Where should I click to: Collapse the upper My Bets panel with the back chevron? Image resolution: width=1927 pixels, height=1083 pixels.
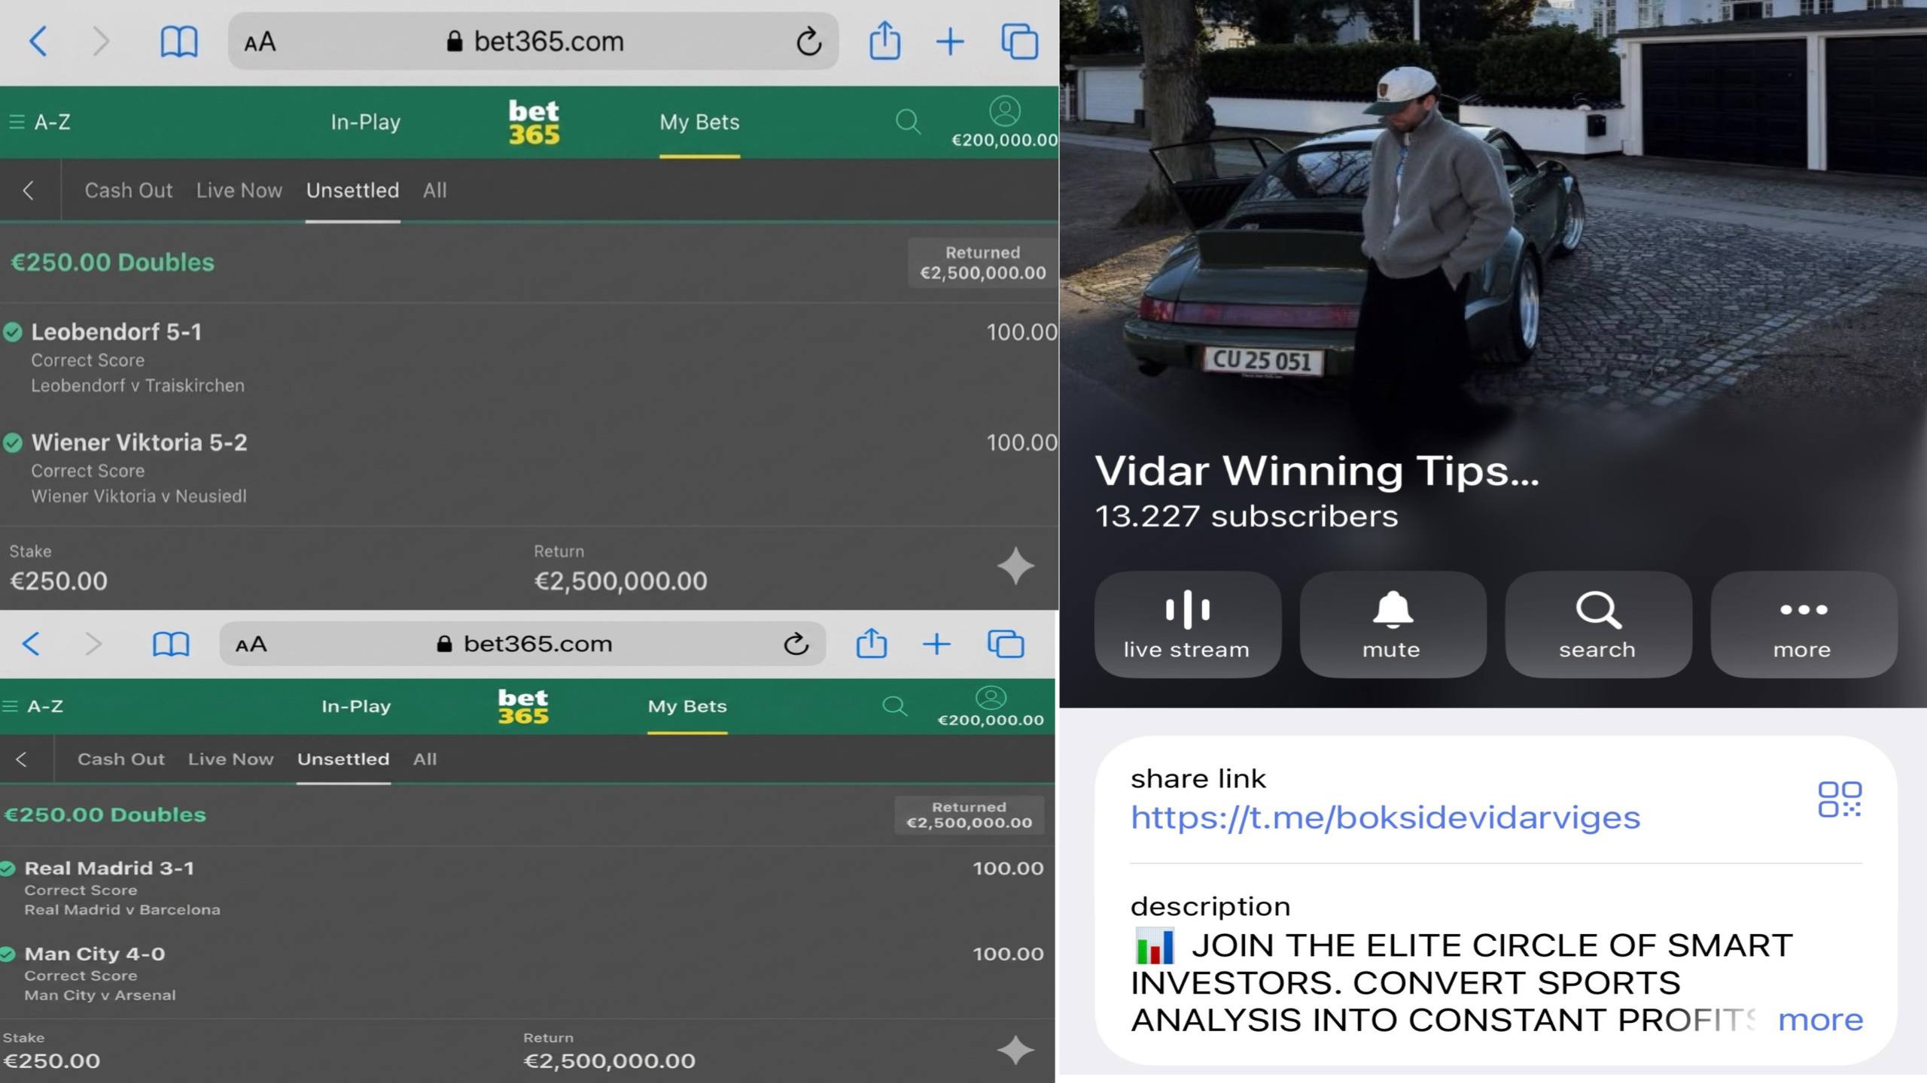(x=29, y=190)
